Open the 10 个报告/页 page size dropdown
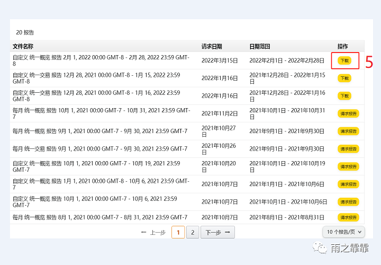 coord(343,232)
